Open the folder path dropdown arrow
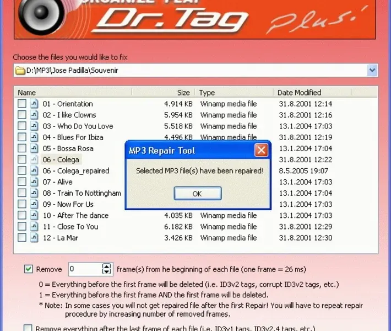The image size is (391, 331). (372, 70)
